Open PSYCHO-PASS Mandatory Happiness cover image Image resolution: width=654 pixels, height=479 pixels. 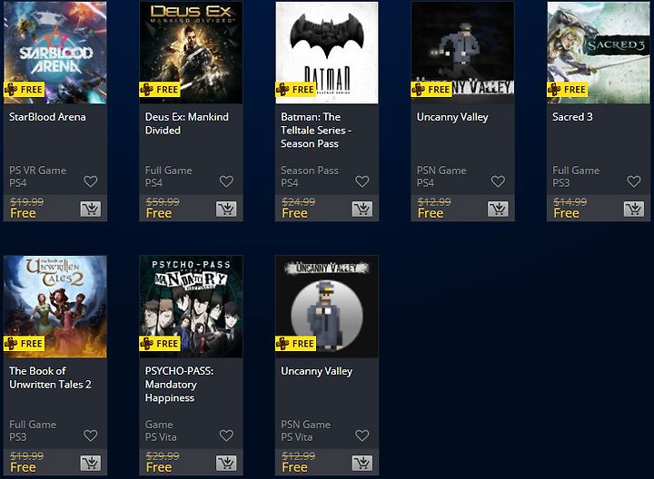pyautogui.click(x=191, y=307)
